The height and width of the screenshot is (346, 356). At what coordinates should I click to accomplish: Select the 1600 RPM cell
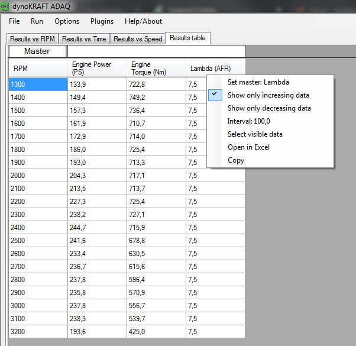[x=38, y=124]
